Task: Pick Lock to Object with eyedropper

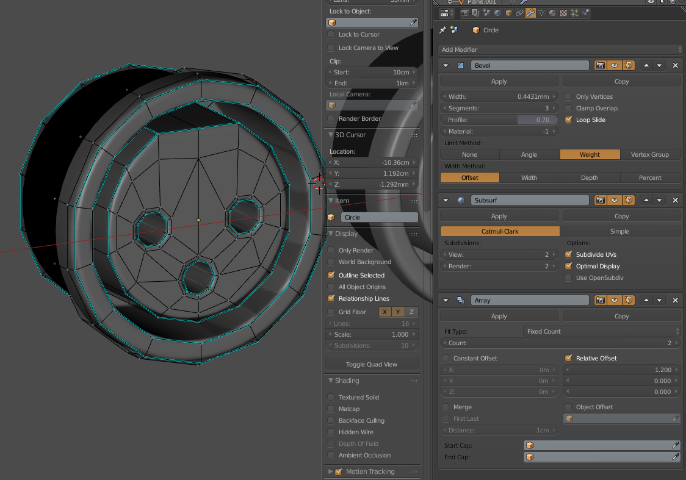Action: pos(413,23)
